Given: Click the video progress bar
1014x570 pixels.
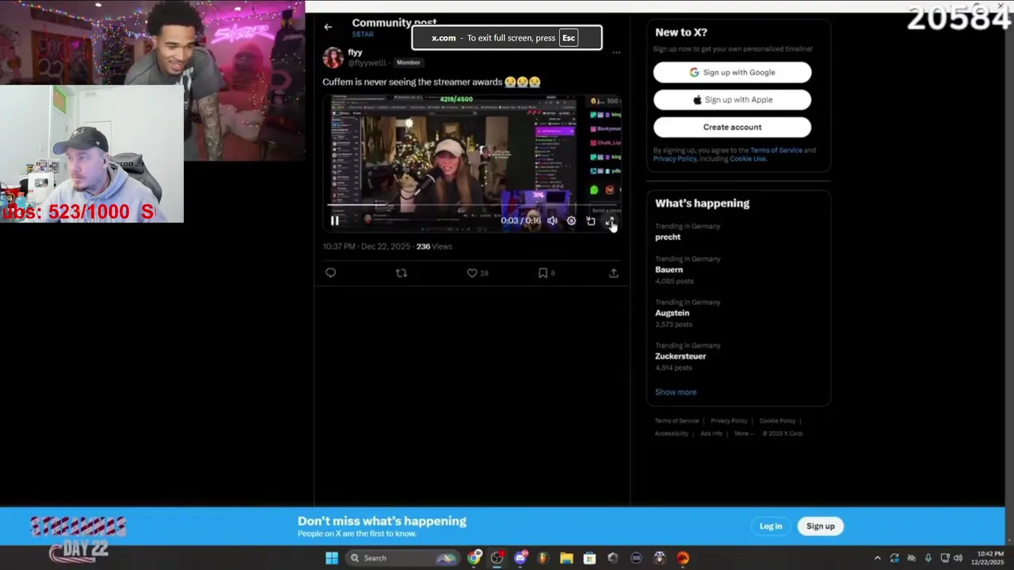Looking at the screenshot, I should (x=471, y=206).
